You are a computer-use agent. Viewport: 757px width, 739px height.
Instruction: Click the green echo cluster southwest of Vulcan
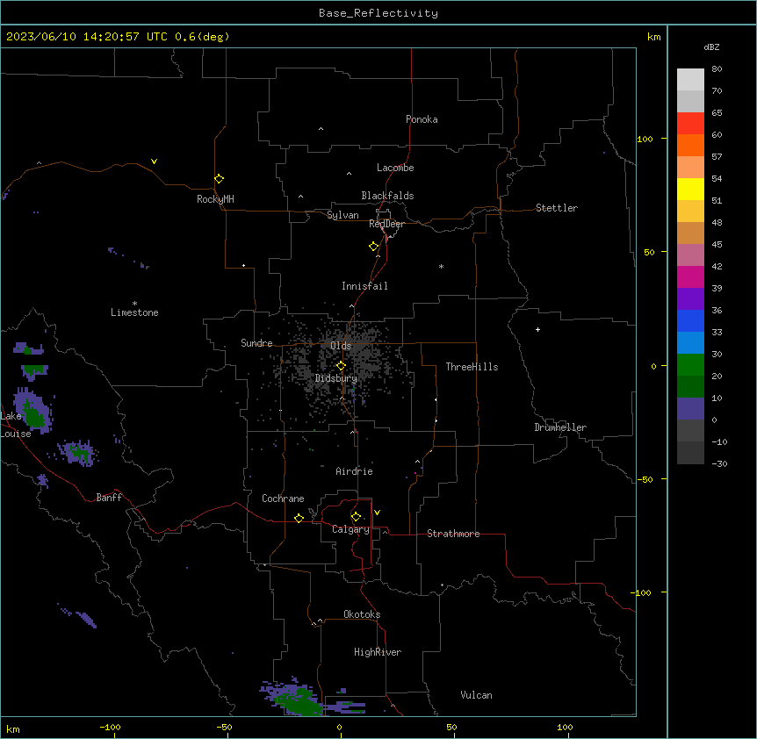299,702
